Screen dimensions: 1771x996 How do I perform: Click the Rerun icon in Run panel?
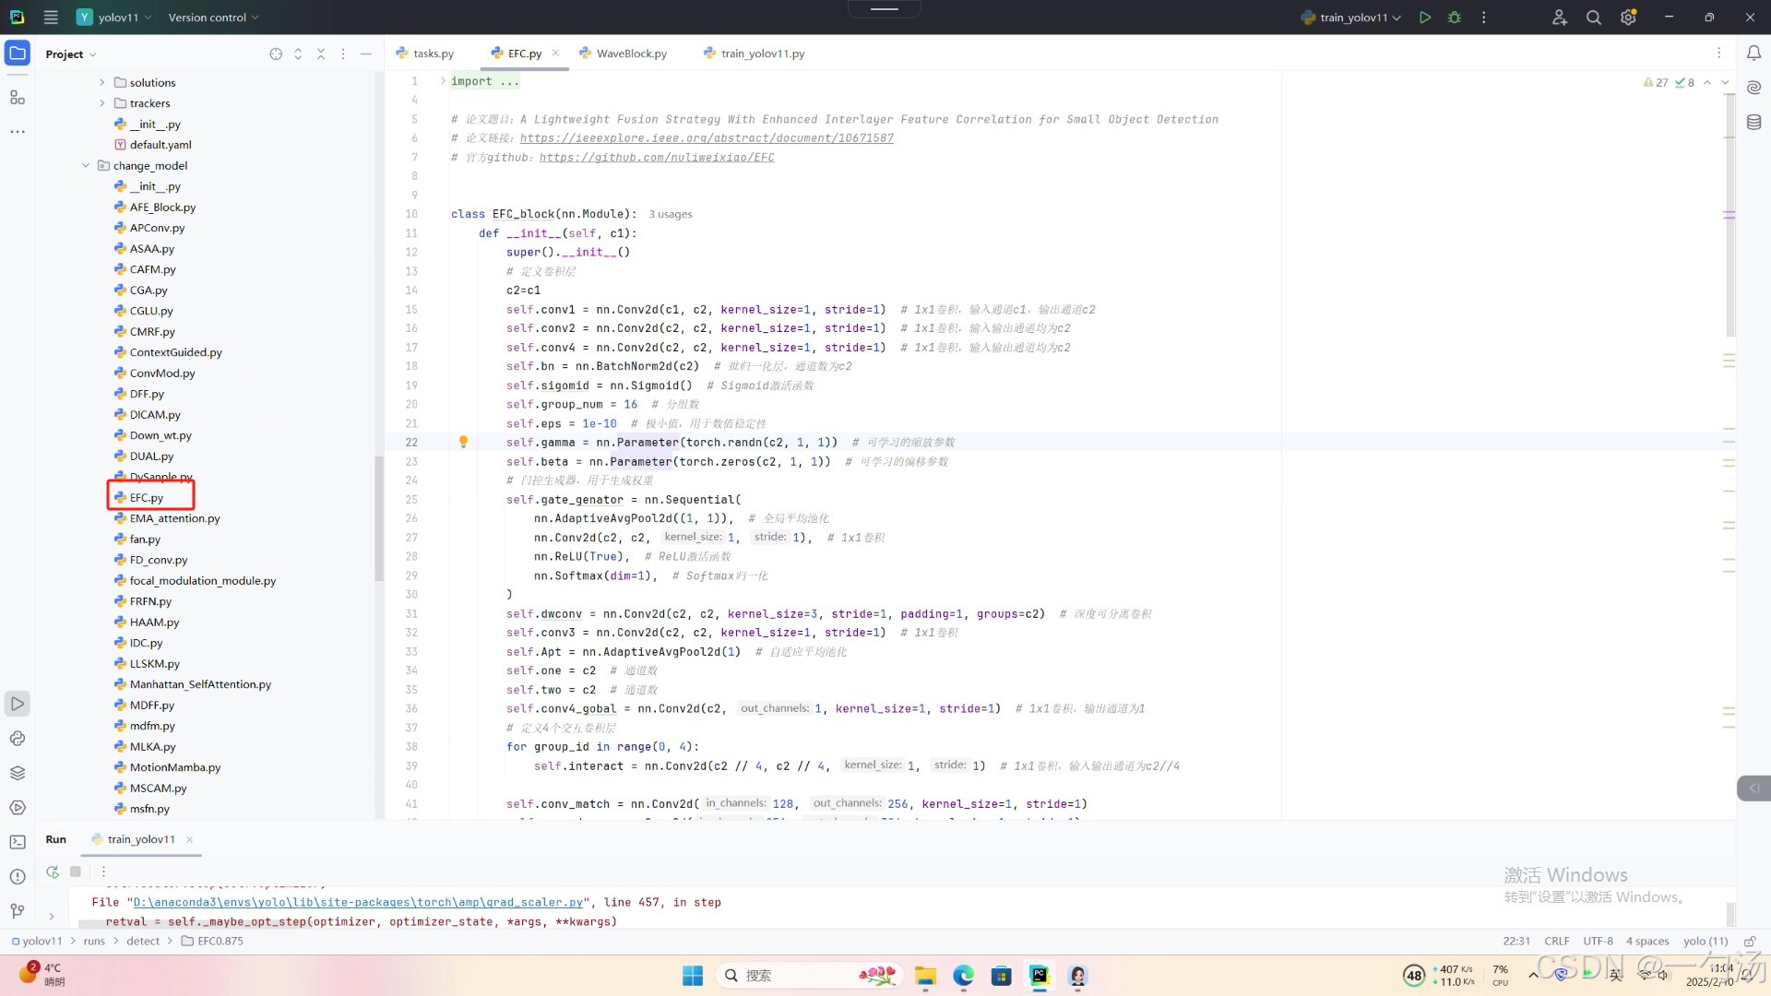click(x=53, y=871)
